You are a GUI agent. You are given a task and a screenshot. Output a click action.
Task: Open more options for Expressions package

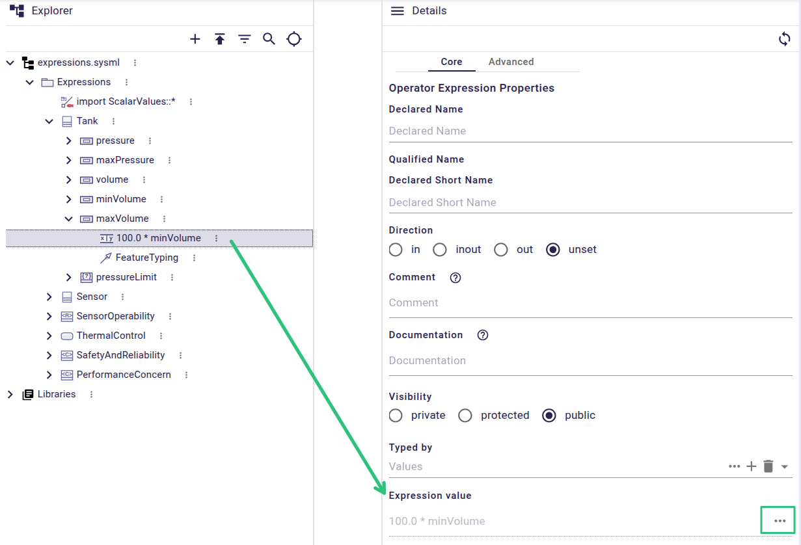click(x=126, y=82)
